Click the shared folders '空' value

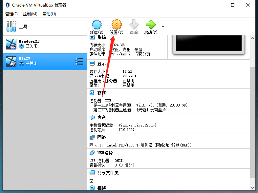pos(92,181)
